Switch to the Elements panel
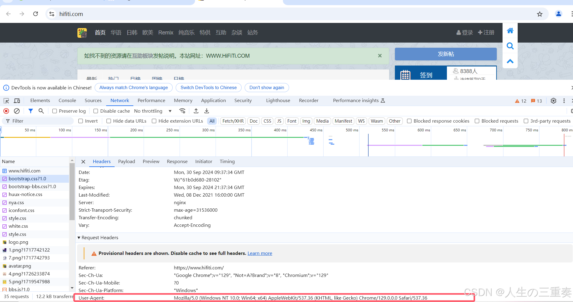The width and height of the screenshot is (573, 302). pyautogui.click(x=40, y=101)
